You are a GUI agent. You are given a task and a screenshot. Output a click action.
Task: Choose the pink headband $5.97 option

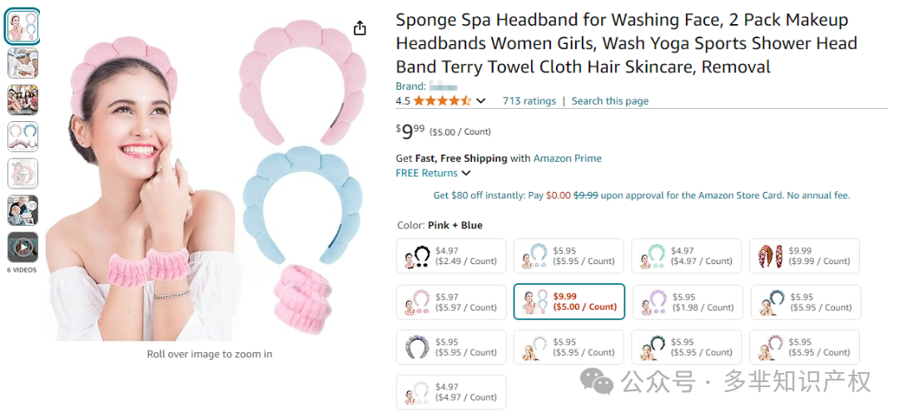coord(451,302)
